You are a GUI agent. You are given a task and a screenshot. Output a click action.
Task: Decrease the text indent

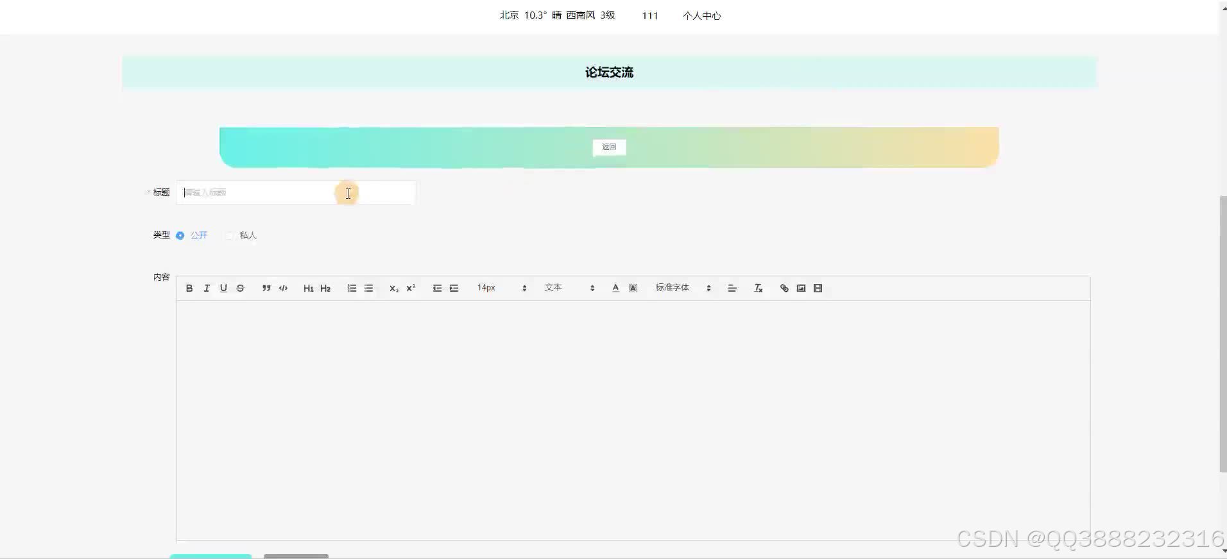coord(437,288)
